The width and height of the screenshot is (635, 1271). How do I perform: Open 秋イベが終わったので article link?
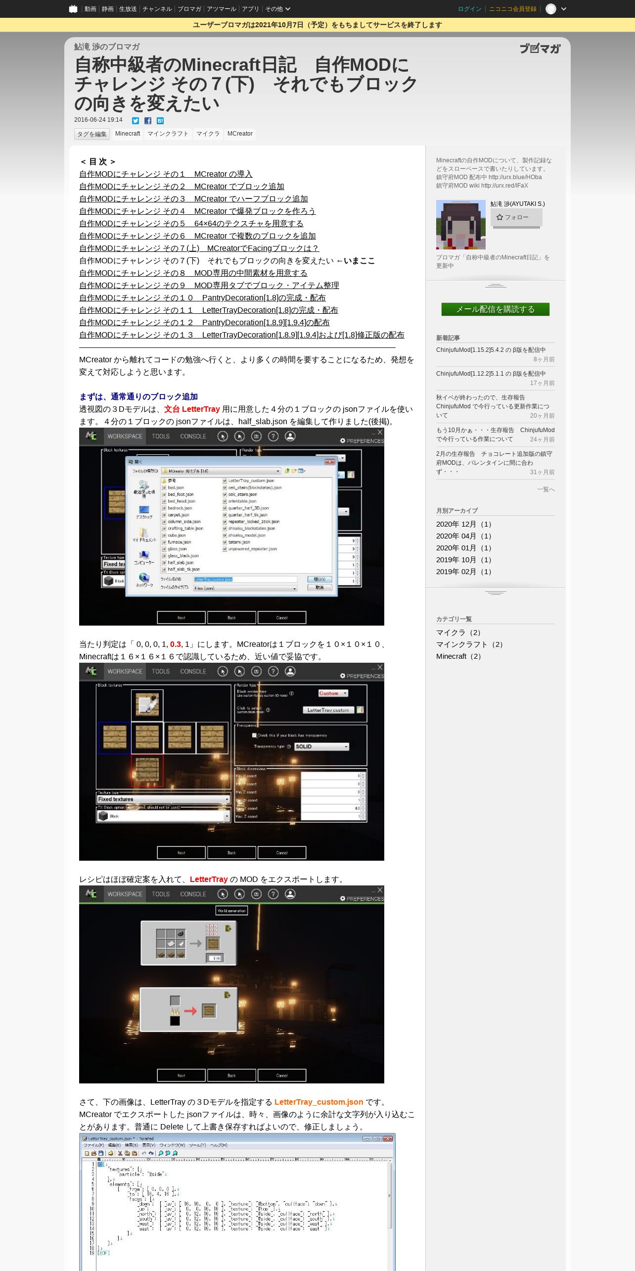493,406
